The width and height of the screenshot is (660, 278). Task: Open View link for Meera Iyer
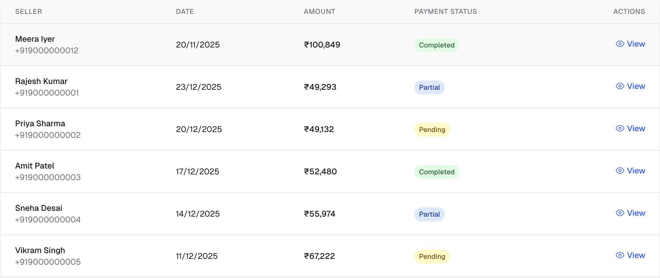coord(630,44)
